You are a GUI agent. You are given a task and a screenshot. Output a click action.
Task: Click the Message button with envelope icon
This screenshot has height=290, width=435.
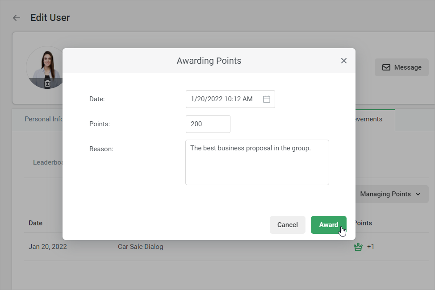click(402, 67)
